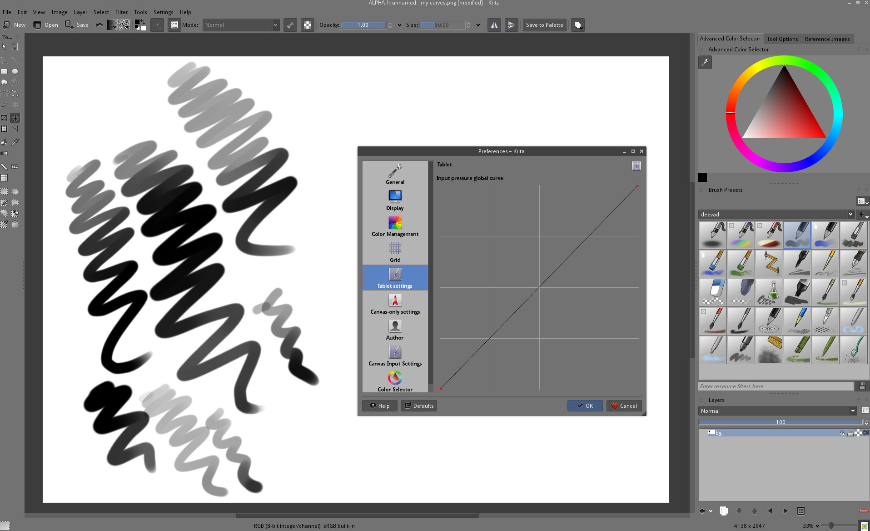The height and width of the screenshot is (531, 870).
Task: Open the brush Mode blending dropdown
Action: pyautogui.click(x=240, y=25)
